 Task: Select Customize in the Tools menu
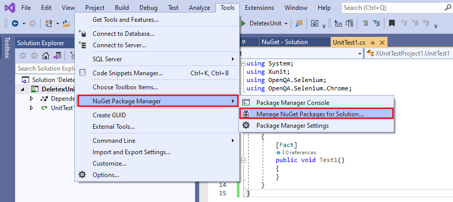[157, 164]
